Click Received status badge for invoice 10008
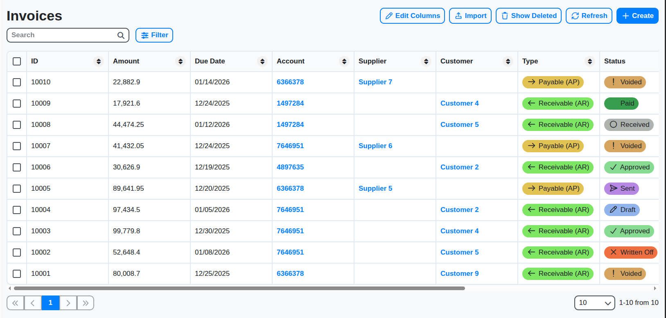 (629, 125)
